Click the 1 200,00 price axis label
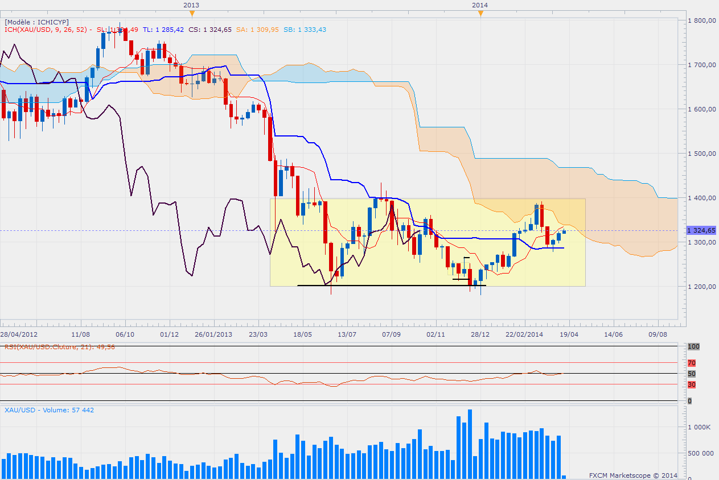Screen dimensions: 719x480 [x=701, y=287]
